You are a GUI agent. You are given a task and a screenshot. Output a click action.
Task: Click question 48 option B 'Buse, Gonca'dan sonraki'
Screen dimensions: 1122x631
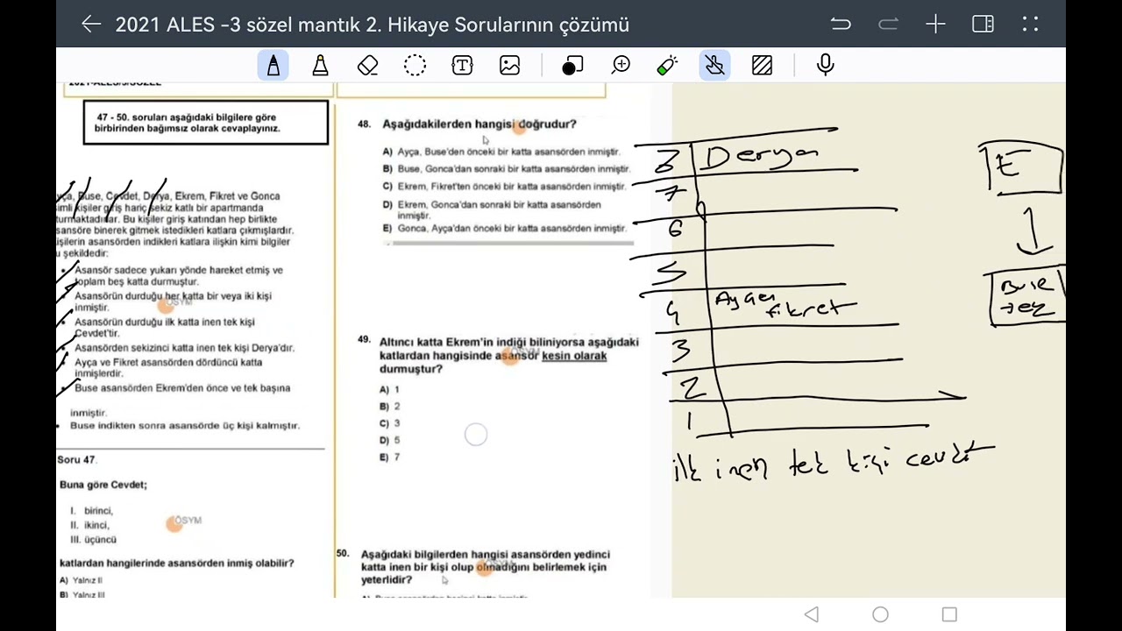pos(507,168)
